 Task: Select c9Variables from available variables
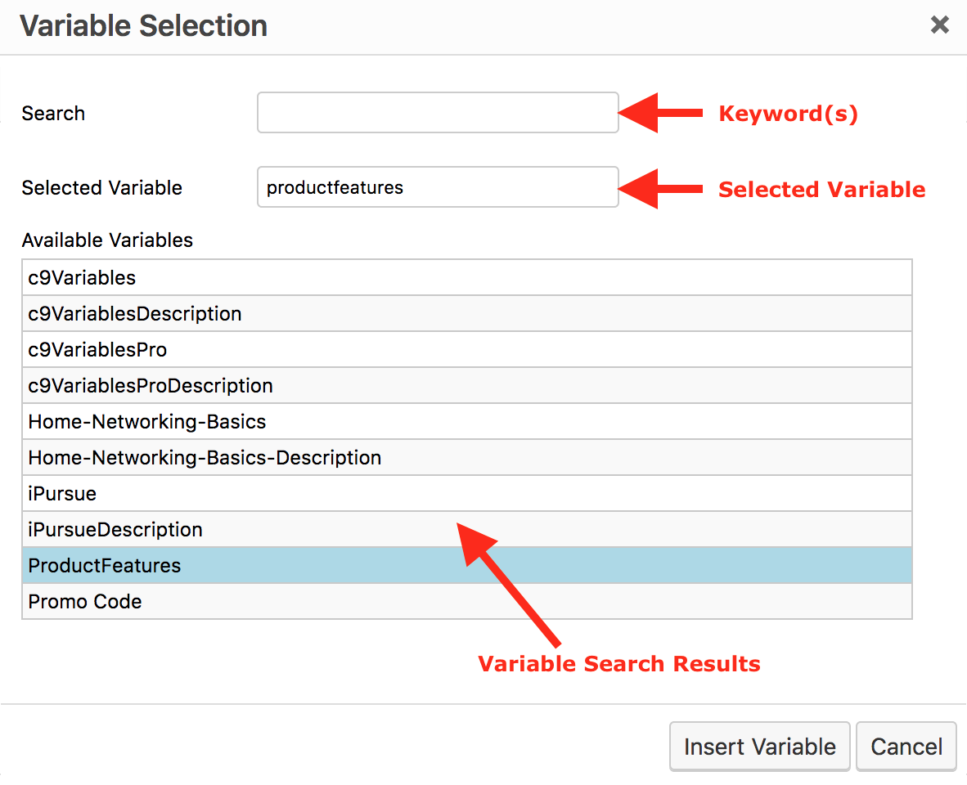(x=82, y=278)
